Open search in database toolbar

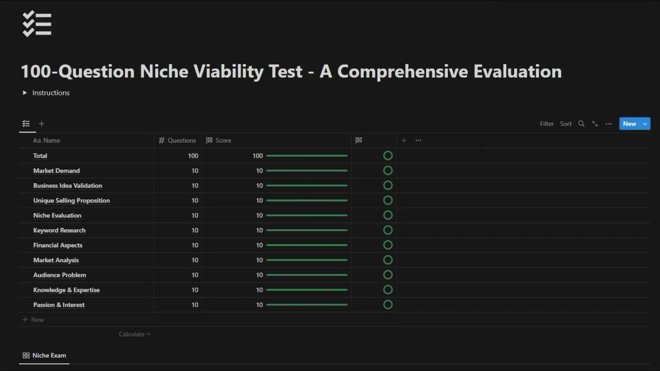pyautogui.click(x=581, y=124)
